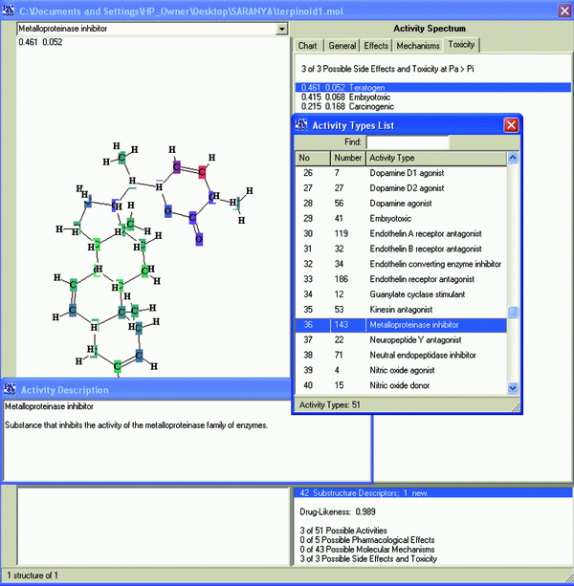Viewport: 574px width, 586px height.
Task: Select Endothelin receptor antagonist row
Action: click(x=401, y=279)
